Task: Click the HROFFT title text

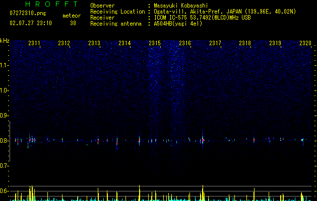Action: tap(51, 4)
